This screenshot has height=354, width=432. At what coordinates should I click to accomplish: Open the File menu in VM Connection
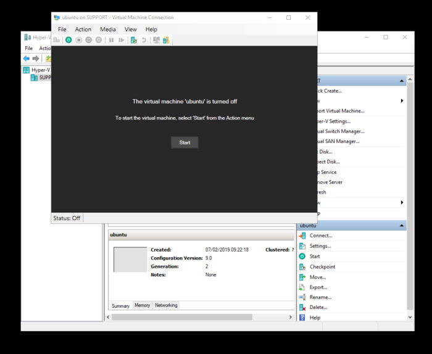click(x=62, y=29)
